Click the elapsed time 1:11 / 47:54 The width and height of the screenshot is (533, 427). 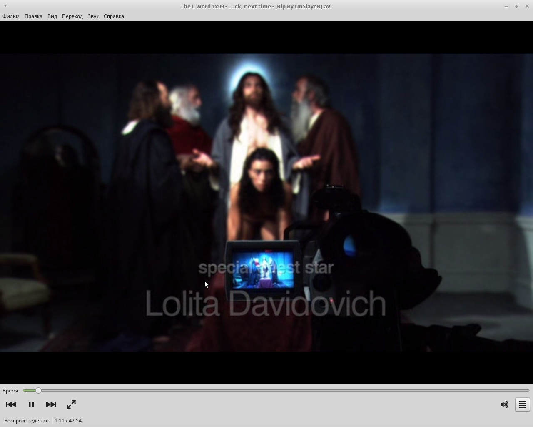tap(68, 421)
